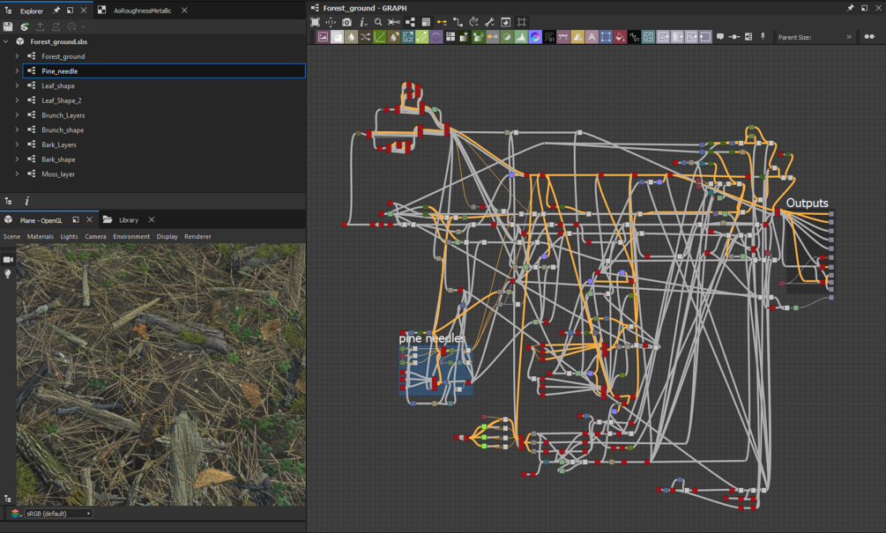
Task: Select the Bark_Layers graph in Explorer
Action: click(x=59, y=144)
